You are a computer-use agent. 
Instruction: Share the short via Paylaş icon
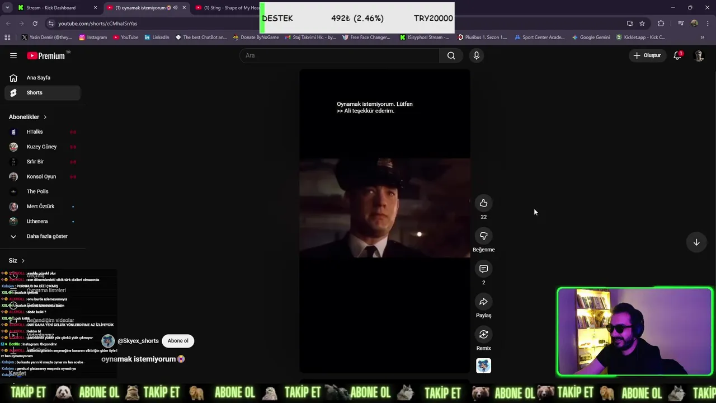pyautogui.click(x=483, y=302)
